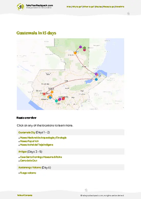Open the 'Why to go?' navigation link
This screenshot has height=199, width=141.
click(x=77, y=7)
